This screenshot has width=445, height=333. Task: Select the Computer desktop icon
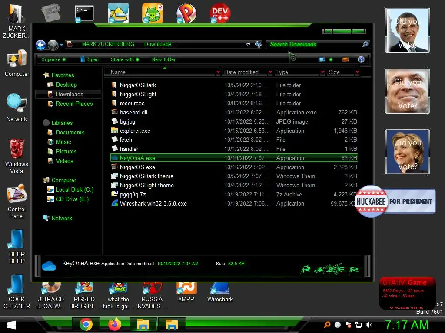[x=17, y=63]
